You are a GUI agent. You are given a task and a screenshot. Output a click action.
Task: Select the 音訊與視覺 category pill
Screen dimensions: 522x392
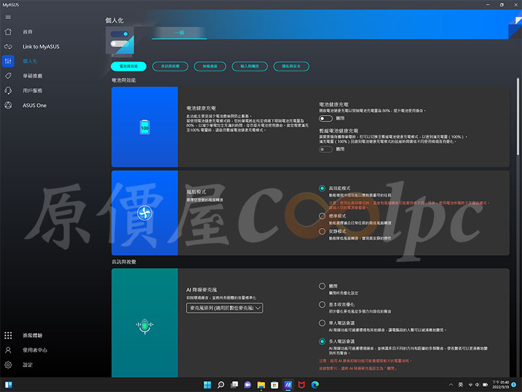(170, 67)
